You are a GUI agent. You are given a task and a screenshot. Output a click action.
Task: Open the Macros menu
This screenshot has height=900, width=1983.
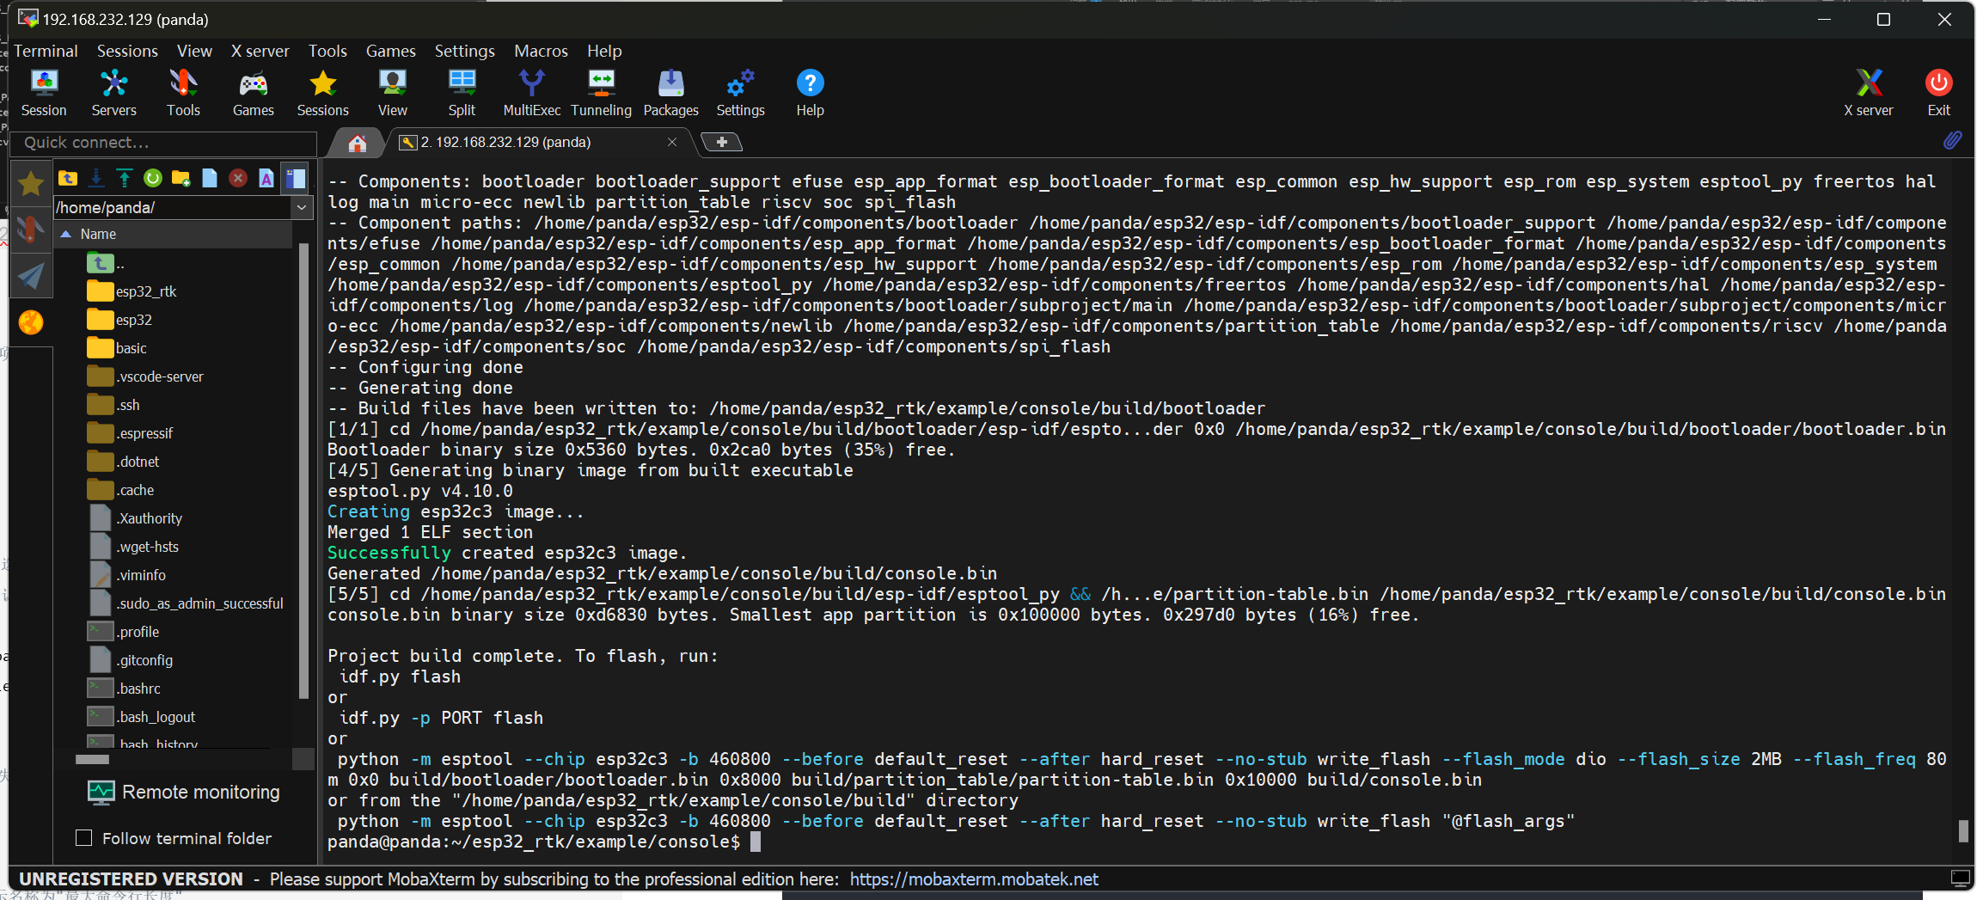(541, 51)
